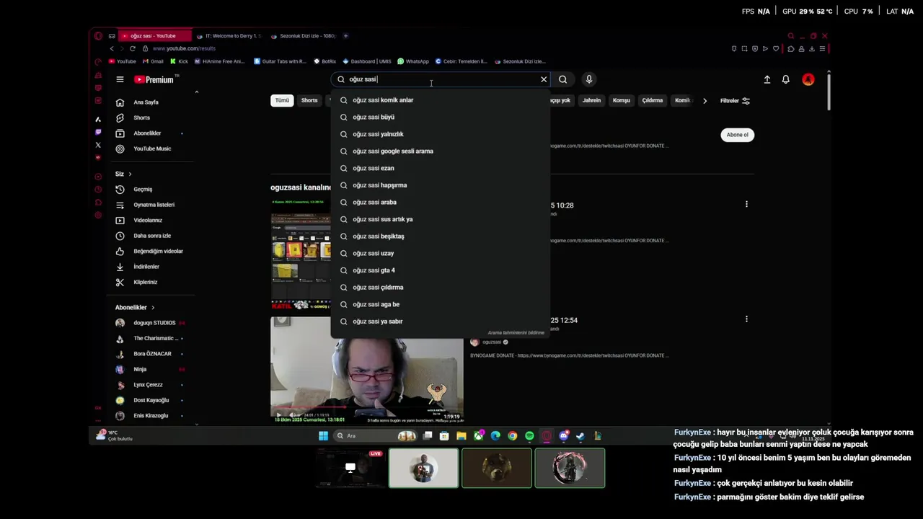Click the YouTube Premium logo
Screen dimensions: 923x519
click(154, 79)
